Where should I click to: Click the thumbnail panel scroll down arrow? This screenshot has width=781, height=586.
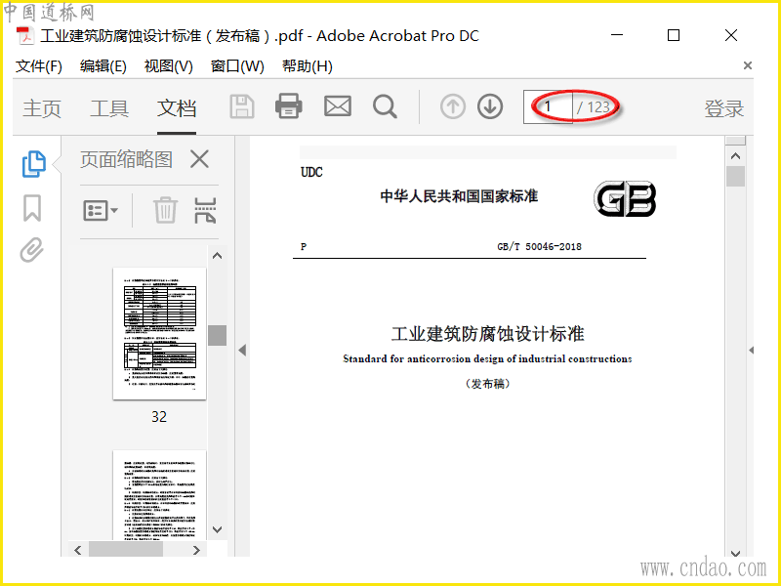coord(217,529)
